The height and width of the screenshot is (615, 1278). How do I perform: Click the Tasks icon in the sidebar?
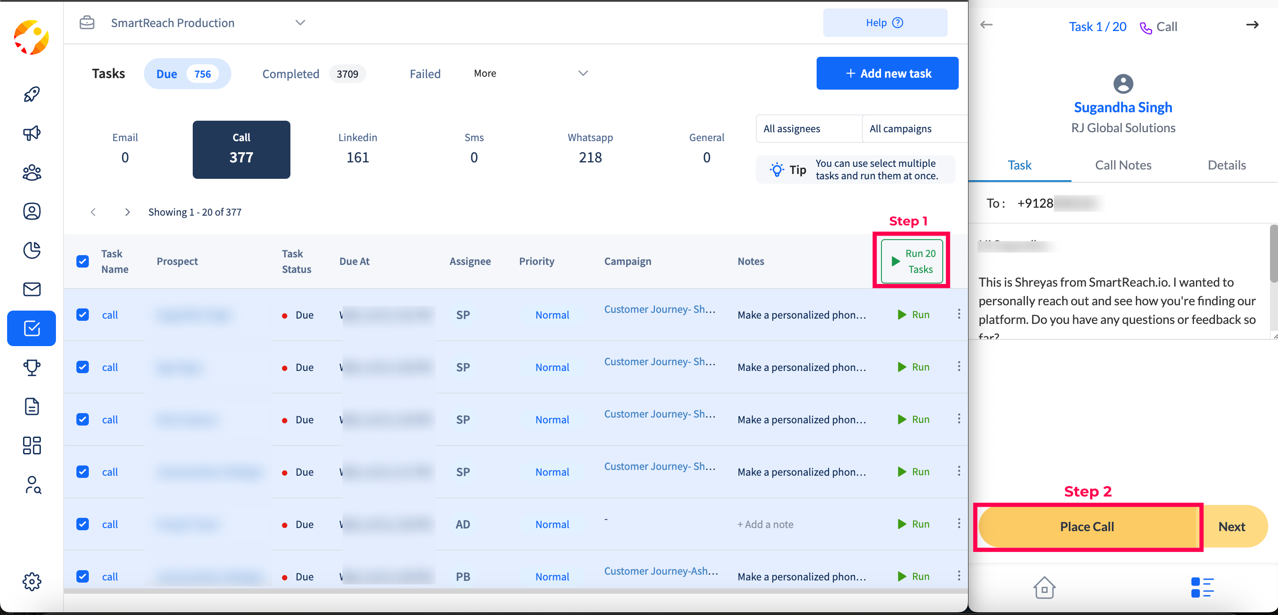(32, 328)
